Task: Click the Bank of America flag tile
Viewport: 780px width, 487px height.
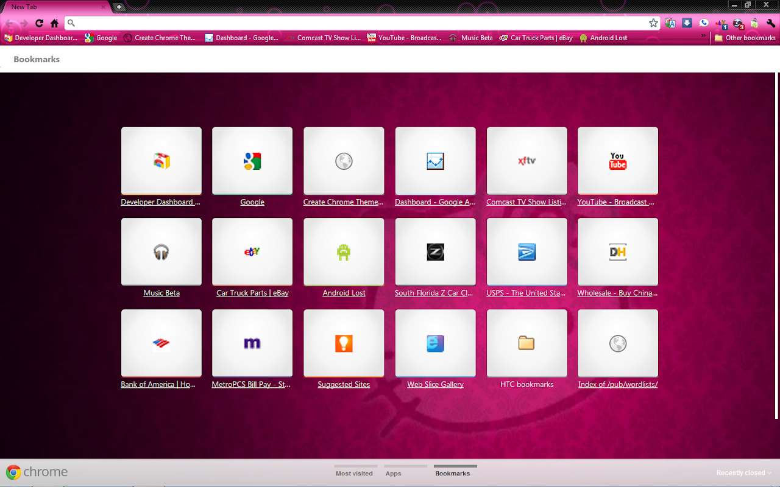Action: pyautogui.click(x=161, y=343)
